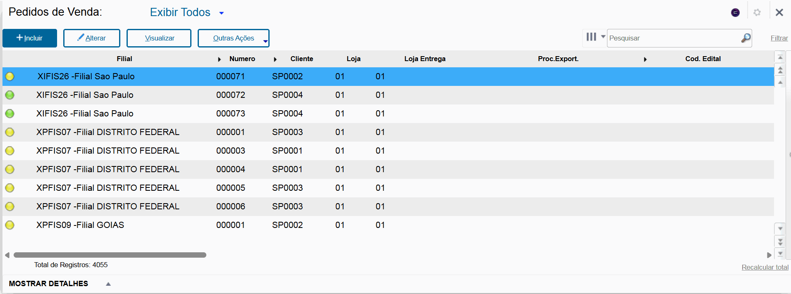Click green status icon of order 000073
Viewport: 791px width, 294px height.
click(10, 114)
